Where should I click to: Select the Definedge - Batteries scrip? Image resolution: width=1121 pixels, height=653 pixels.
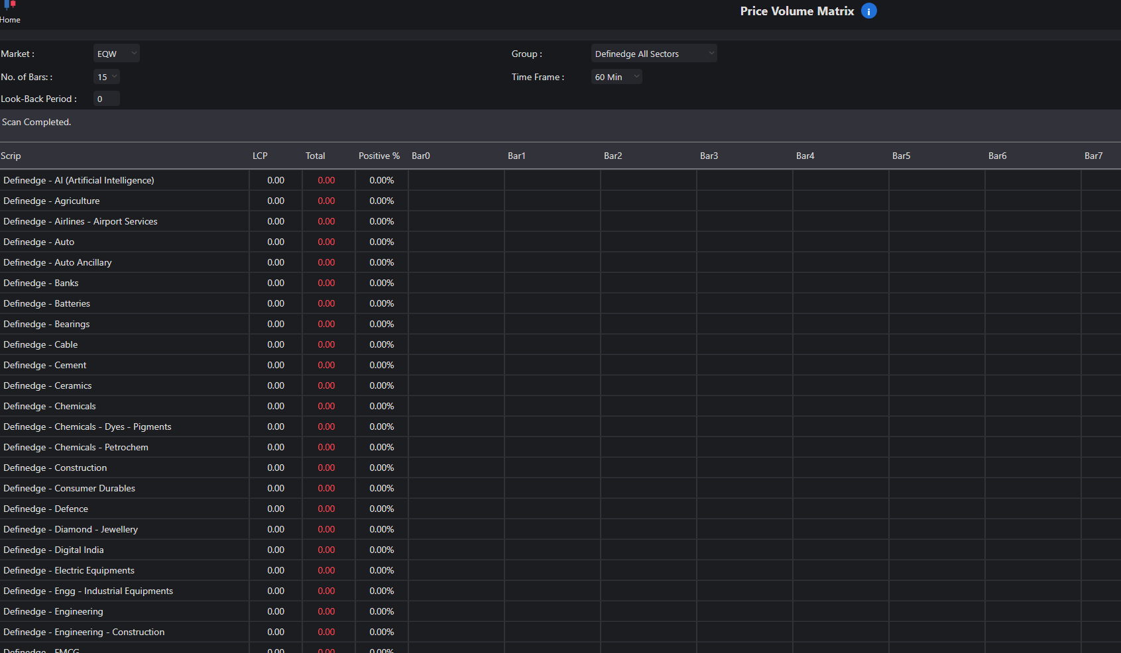[x=47, y=303]
